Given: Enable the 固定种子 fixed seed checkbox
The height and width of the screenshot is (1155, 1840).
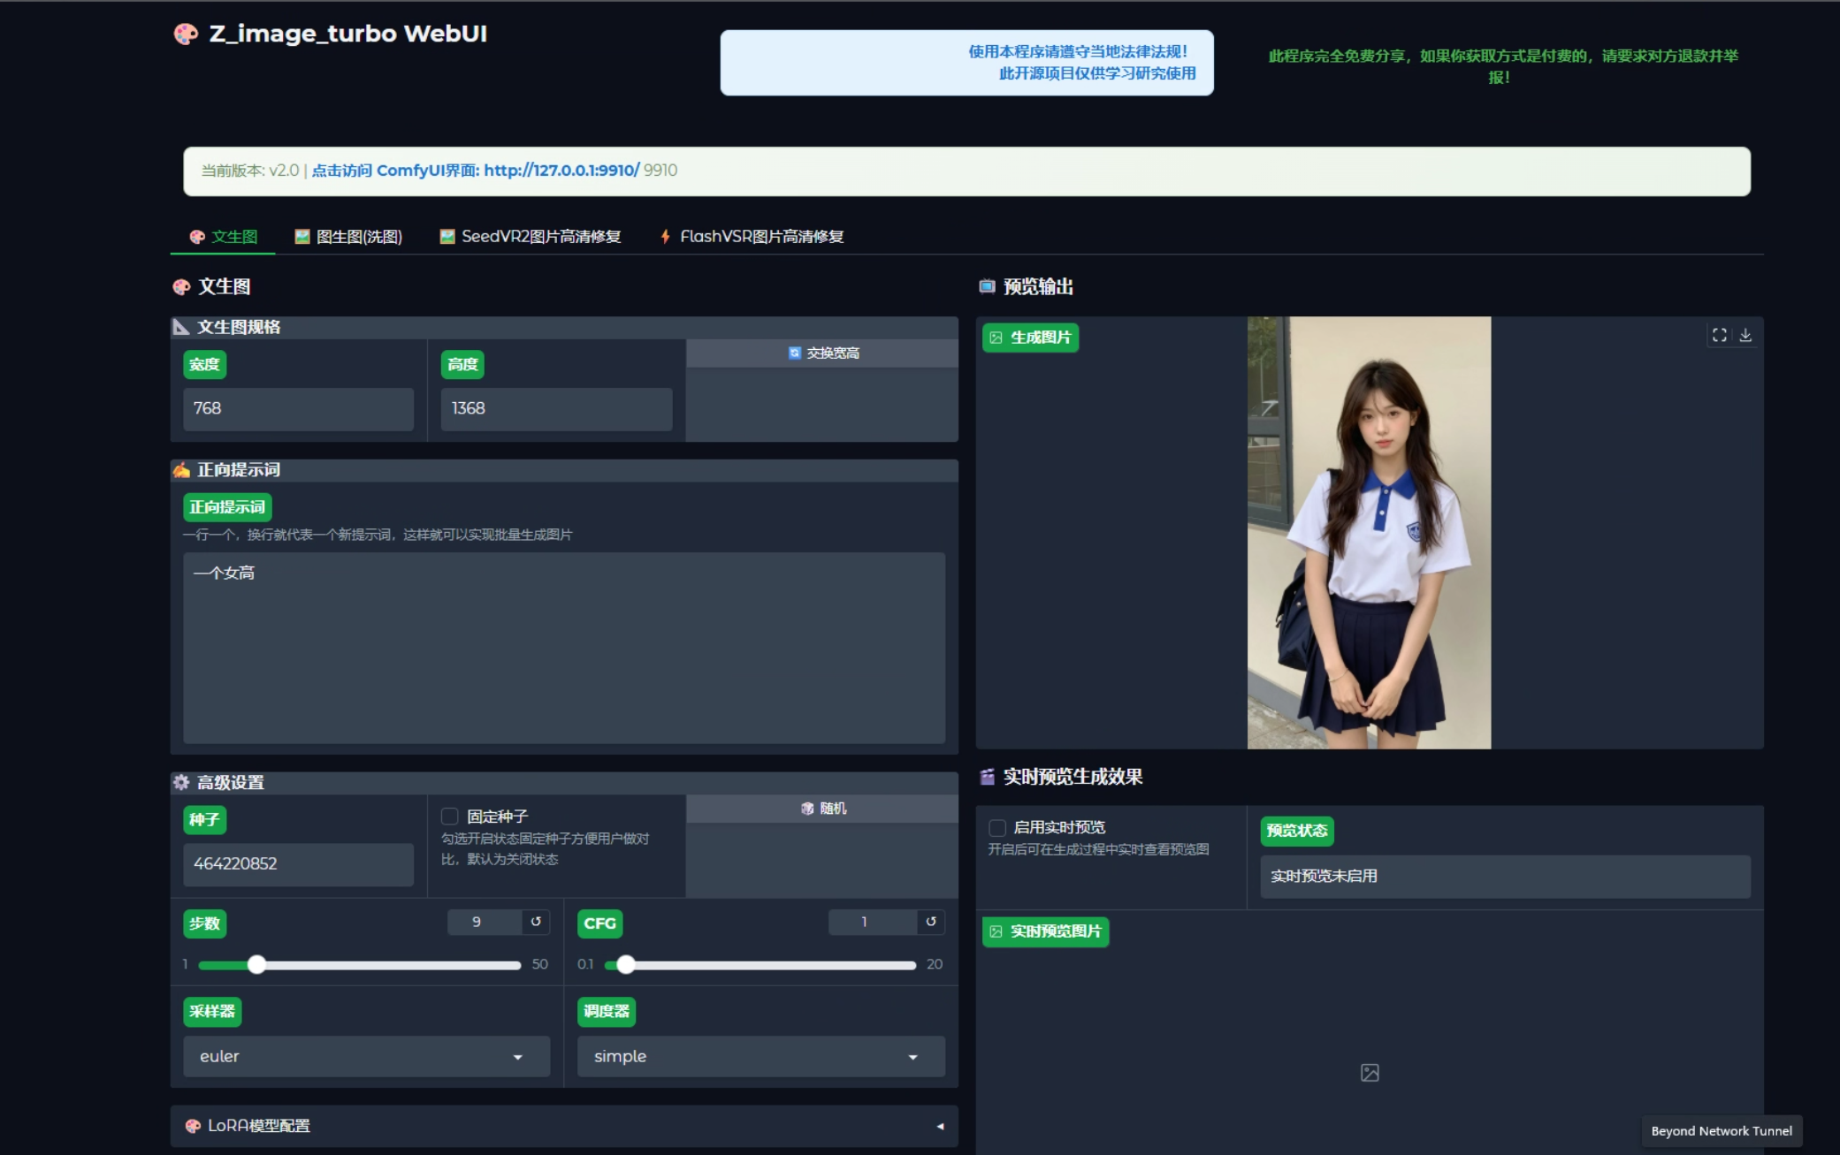Looking at the screenshot, I should 450,817.
